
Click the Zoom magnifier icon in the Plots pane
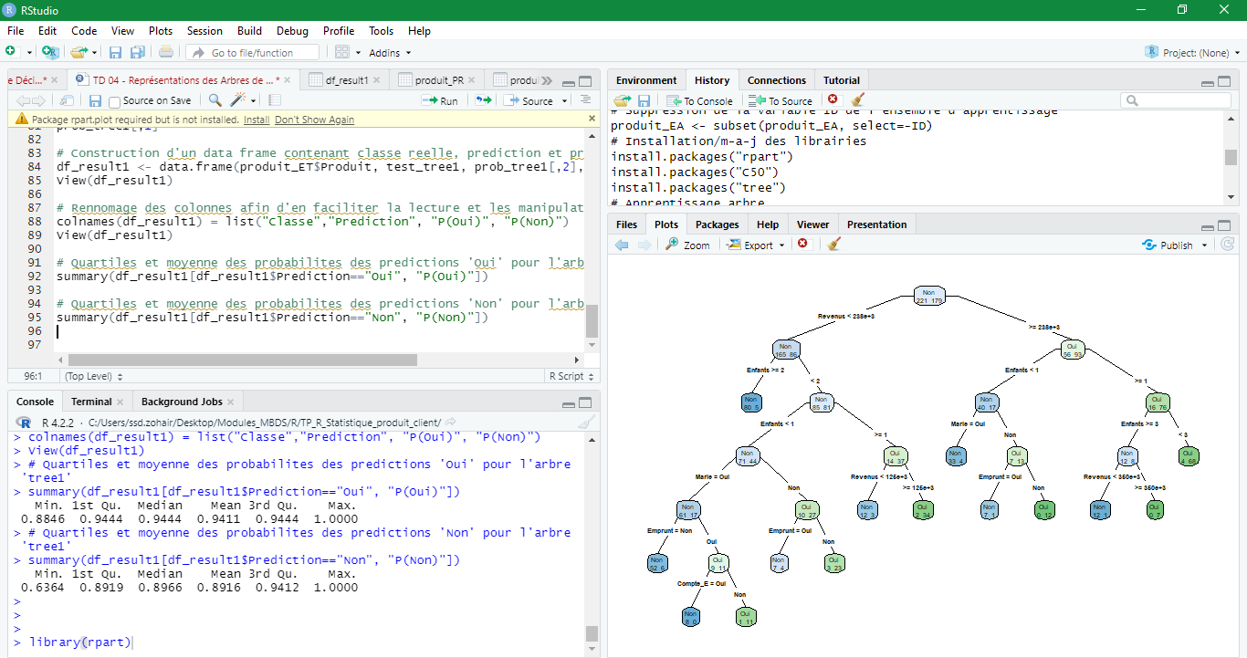[687, 245]
